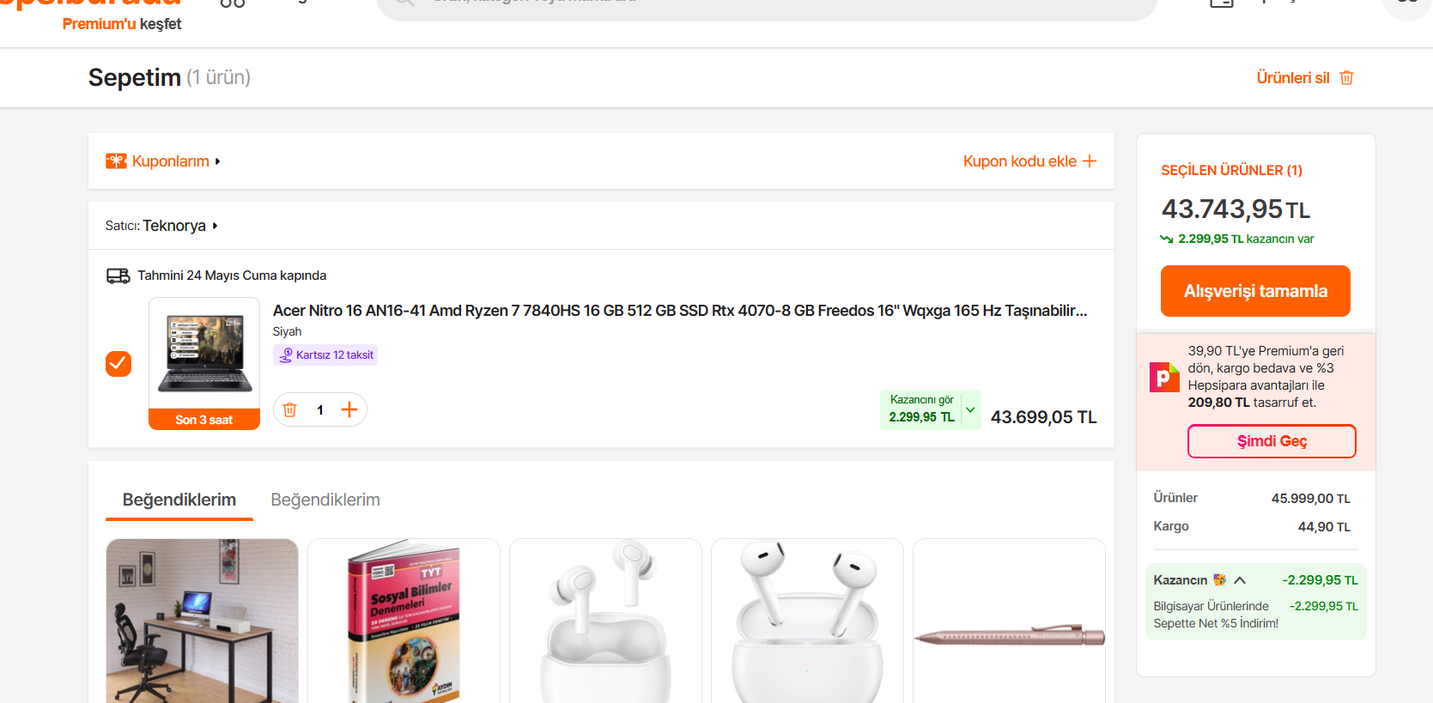Open the Teknorya seller arrow
Screen dimensions: 1433x703
(215, 226)
